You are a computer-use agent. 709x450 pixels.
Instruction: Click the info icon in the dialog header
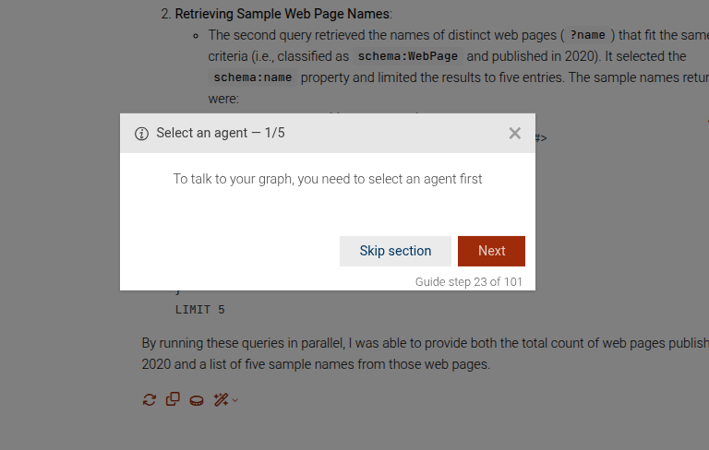click(x=141, y=134)
